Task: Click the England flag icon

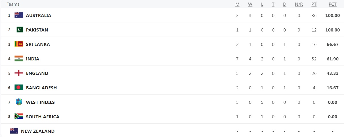Action: tap(19, 73)
